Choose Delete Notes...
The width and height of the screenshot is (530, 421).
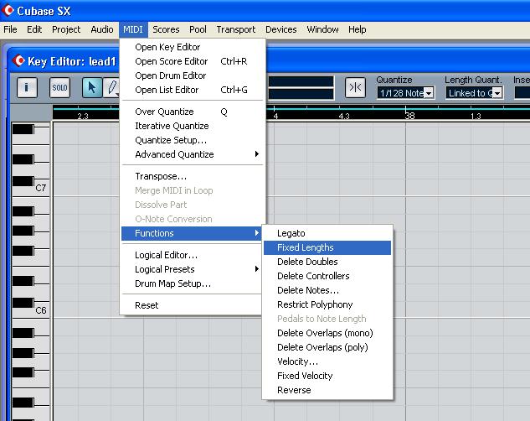[327, 290]
